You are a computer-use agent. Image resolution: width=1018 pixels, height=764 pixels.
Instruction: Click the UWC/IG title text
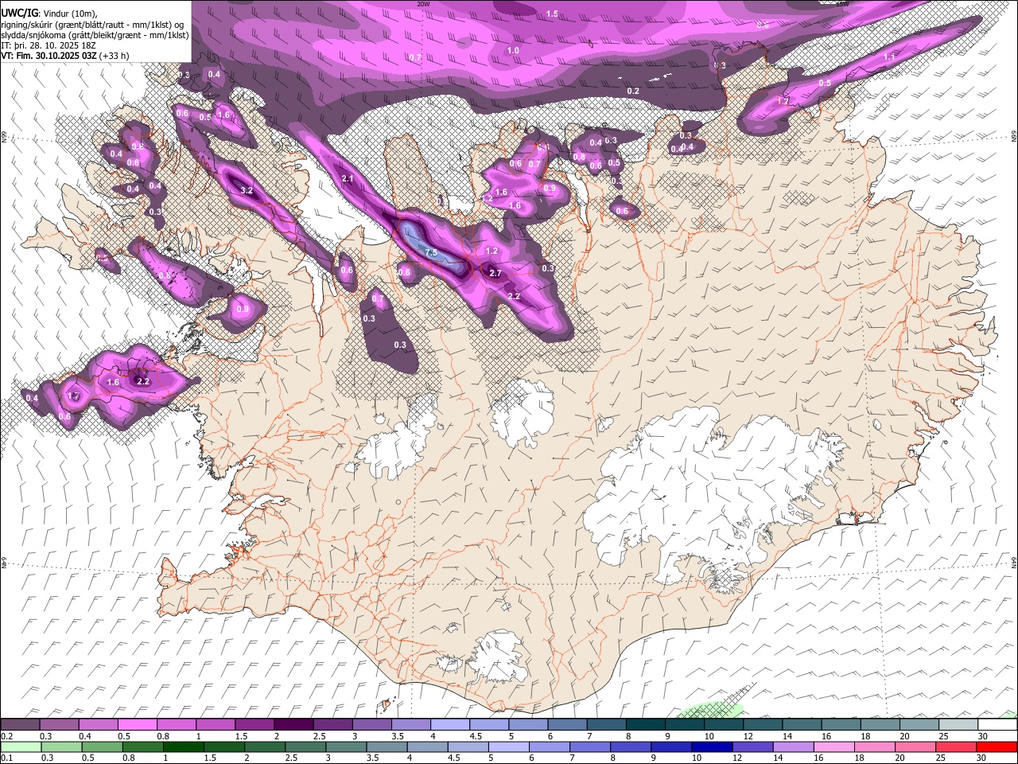pos(19,13)
